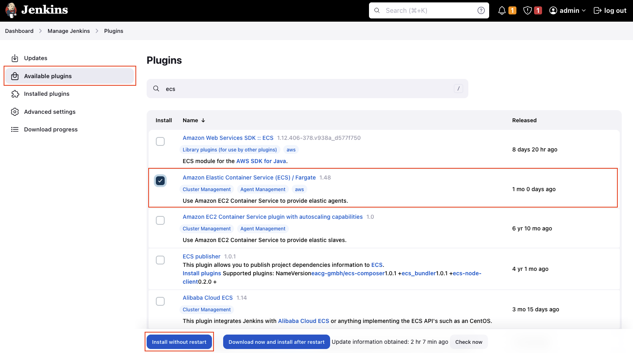Uncheck the Amazon Elastic Container Service plugin
Image resolution: width=633 pixels, height=353 pixels.
coord(160,180)
